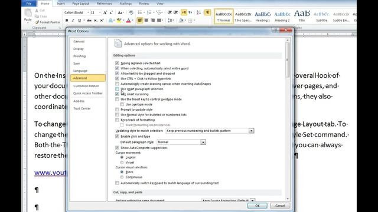Click the Clear Formatting icon
This screenshot has width=378, height=212.
[x=131, y=12]
